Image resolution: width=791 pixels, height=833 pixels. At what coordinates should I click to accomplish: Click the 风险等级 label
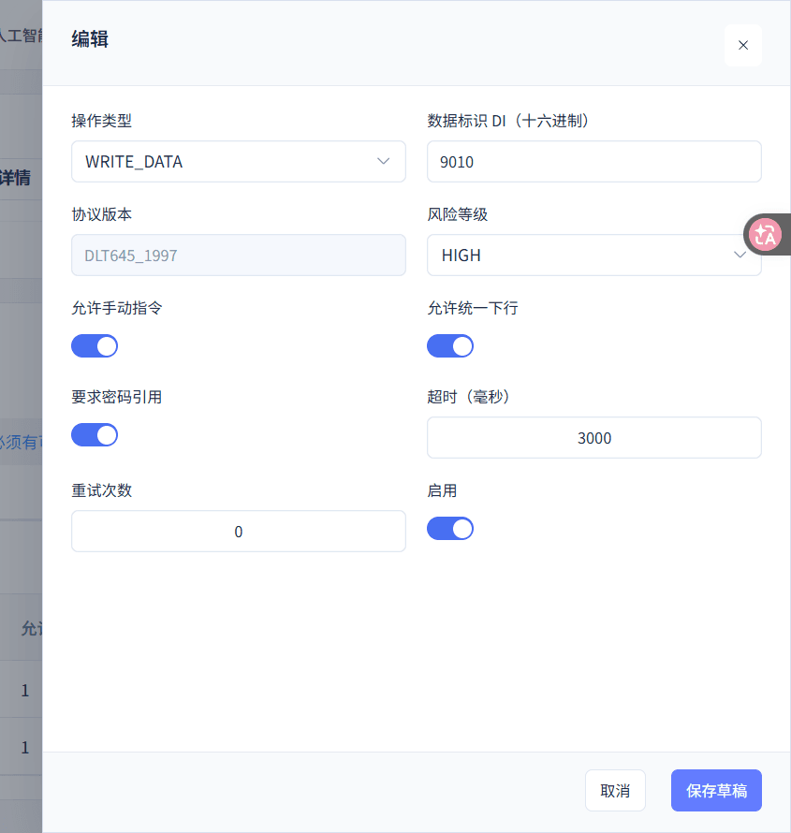pos(458,214)
